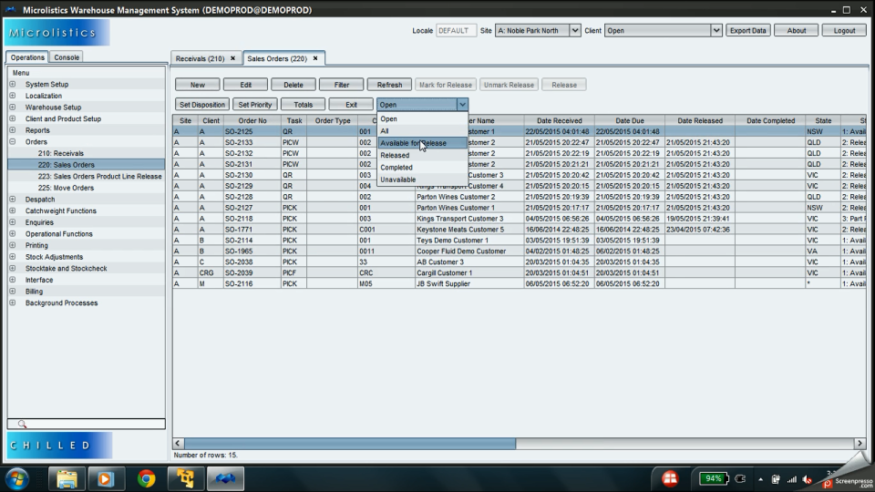Expand Stock Adjustments node
The width and height of the screenshot is (875, 492).
pos(12,257)
